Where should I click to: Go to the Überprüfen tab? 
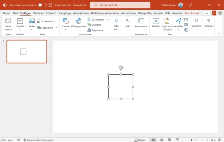pos(145,13)
